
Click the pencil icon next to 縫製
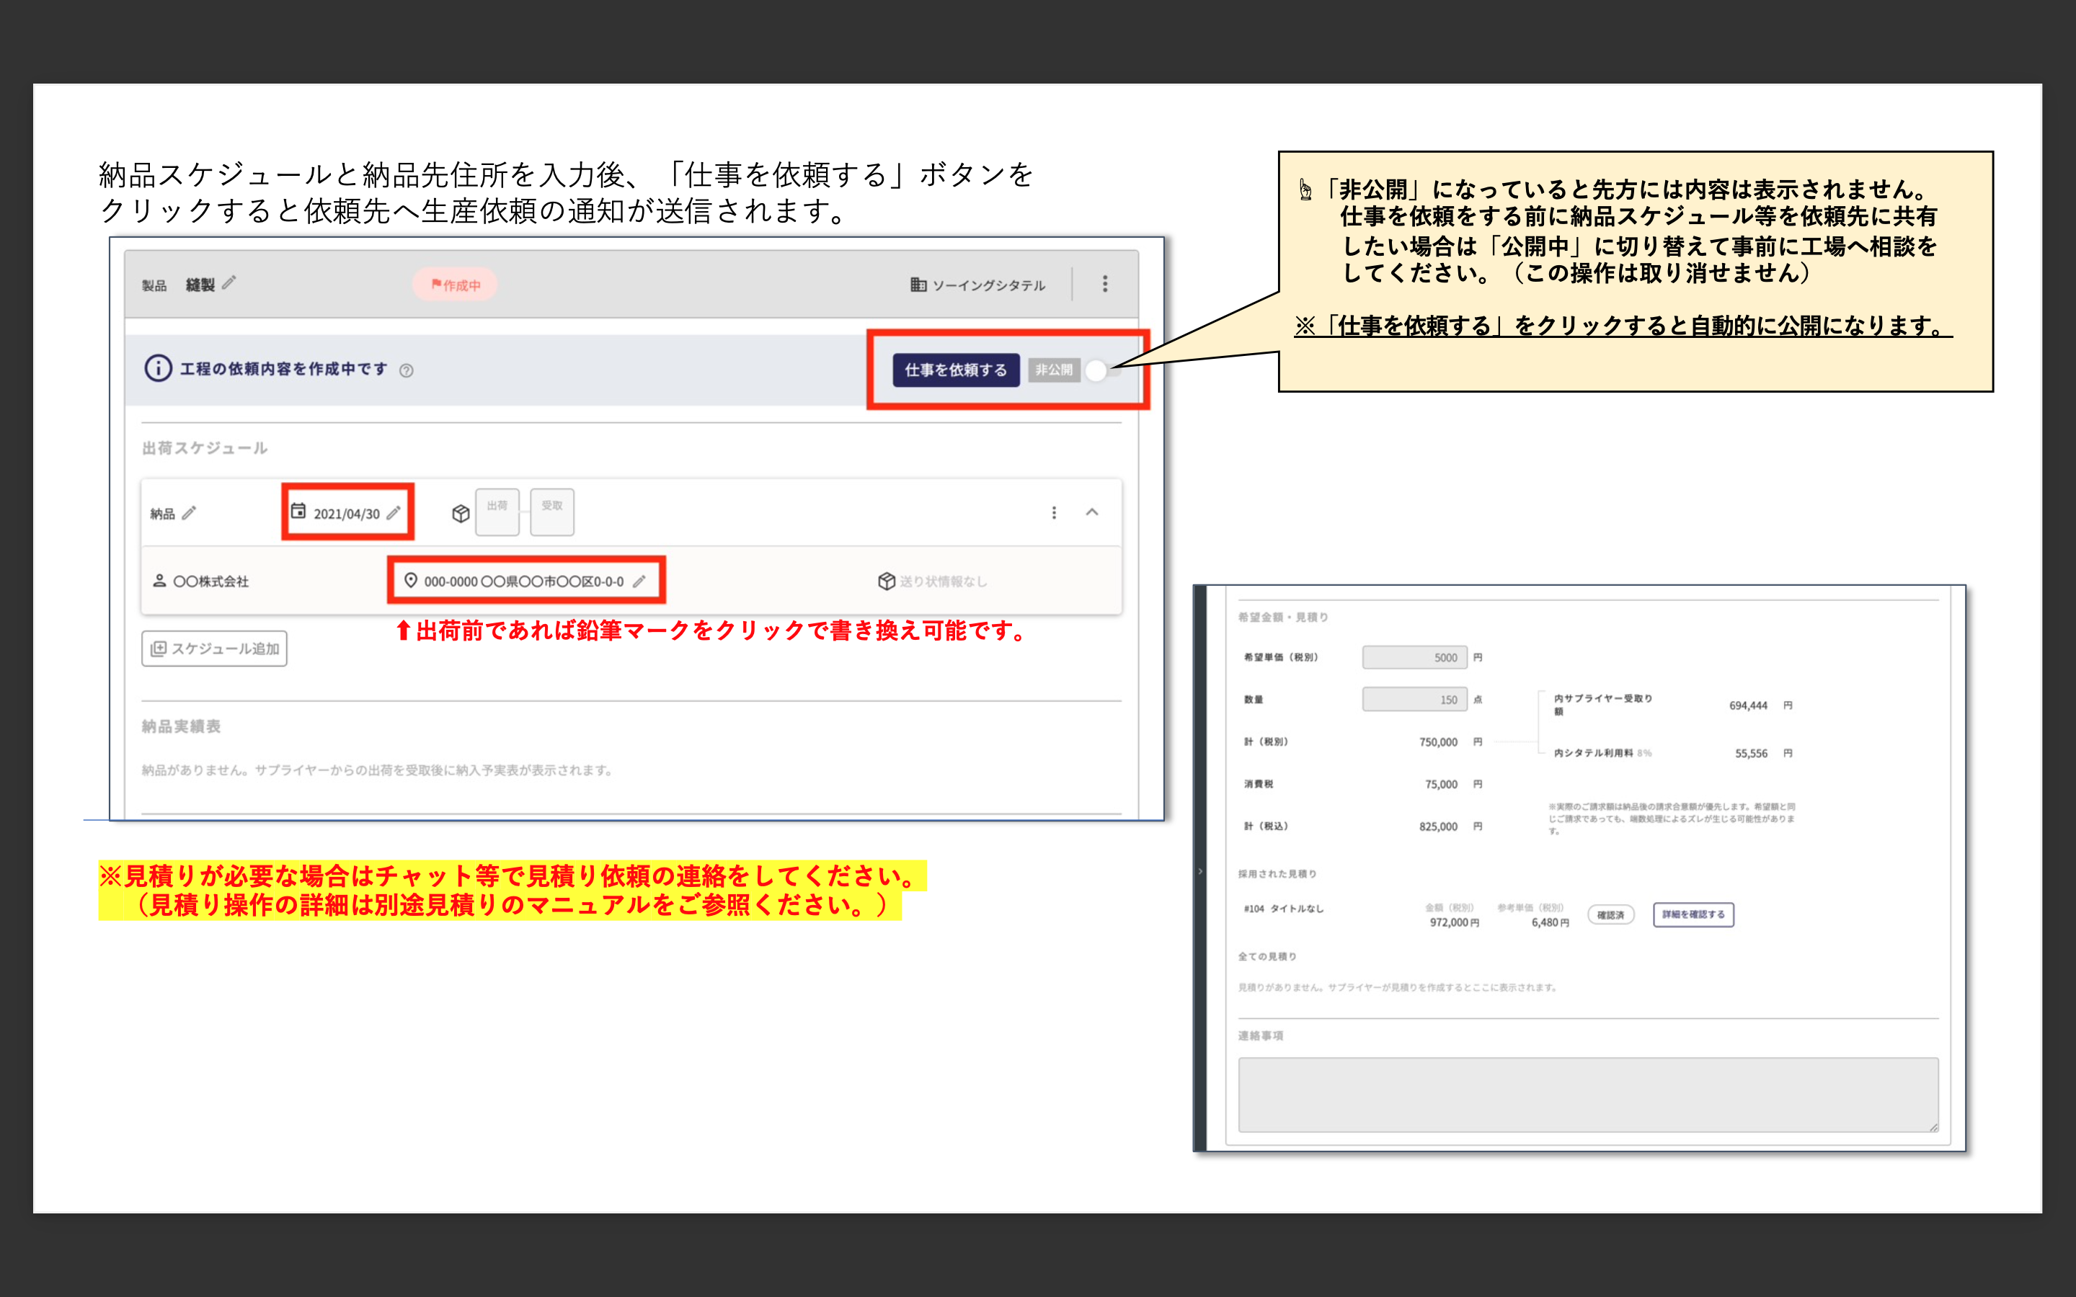229,282
